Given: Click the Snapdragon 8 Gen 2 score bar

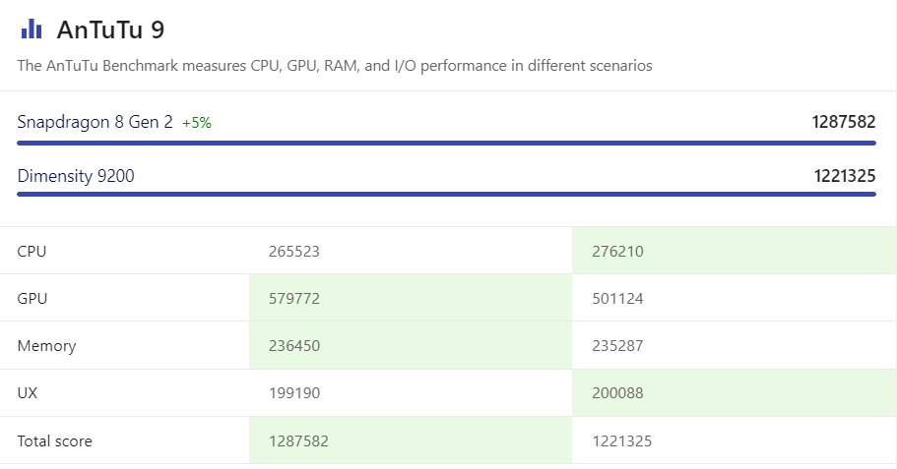Looking at the screenshot, I should point(446,143).
